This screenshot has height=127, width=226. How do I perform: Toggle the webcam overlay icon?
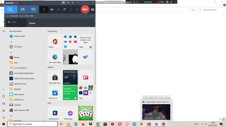tap(44, 10)
